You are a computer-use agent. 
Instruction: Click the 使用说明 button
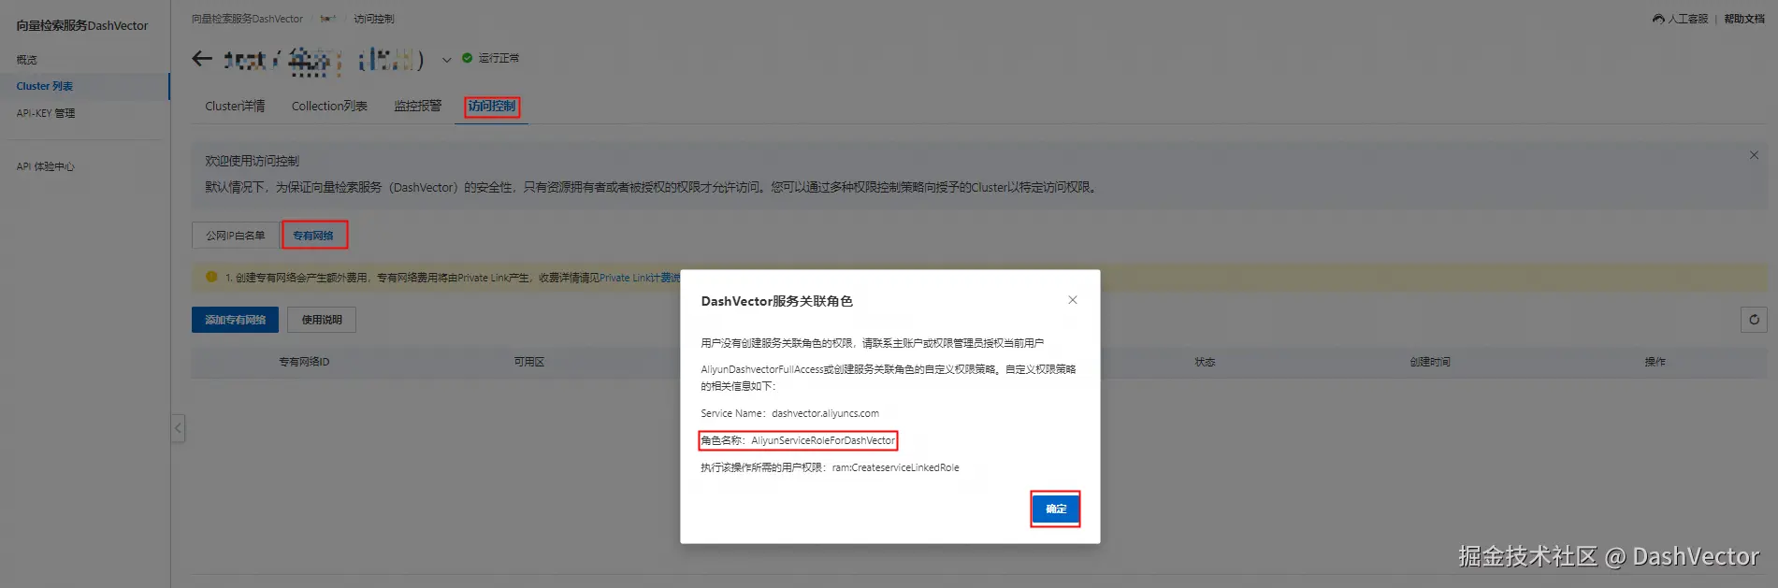(x=322, y=320)
